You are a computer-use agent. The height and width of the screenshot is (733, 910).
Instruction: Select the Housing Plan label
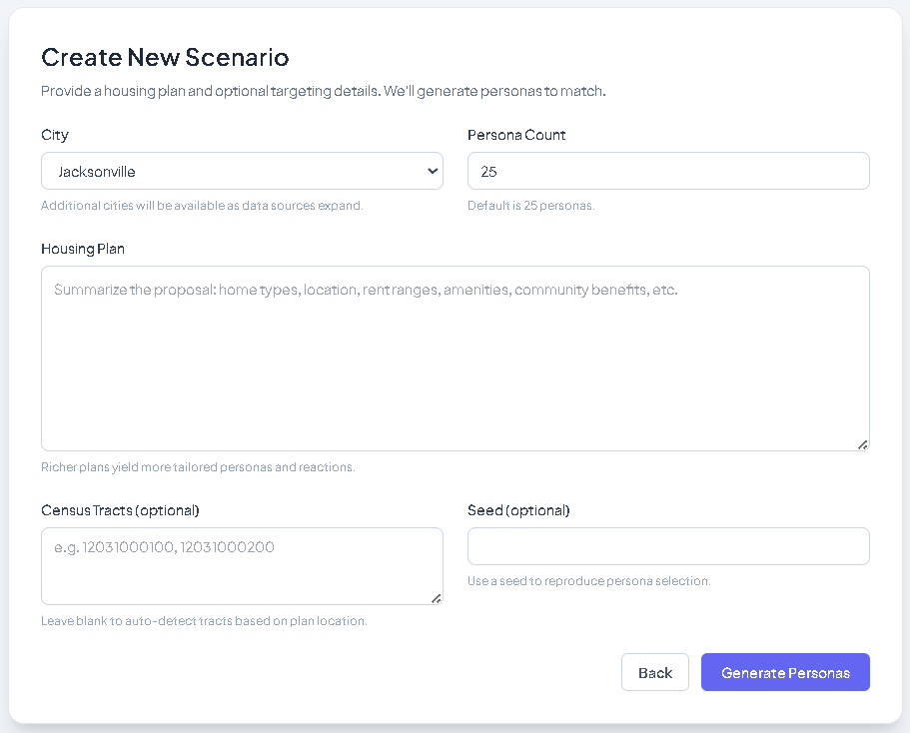tap(83, 249)
